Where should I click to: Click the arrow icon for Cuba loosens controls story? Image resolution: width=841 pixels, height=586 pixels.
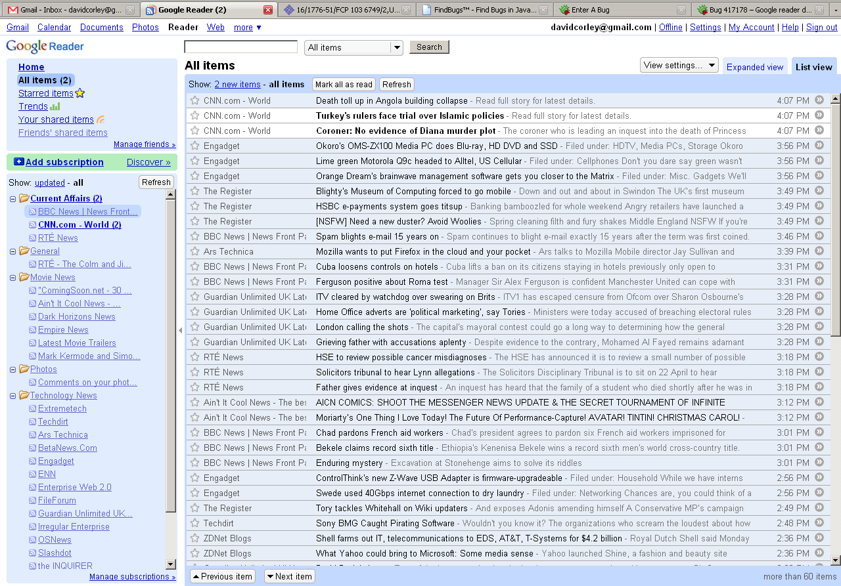point(819,266)
